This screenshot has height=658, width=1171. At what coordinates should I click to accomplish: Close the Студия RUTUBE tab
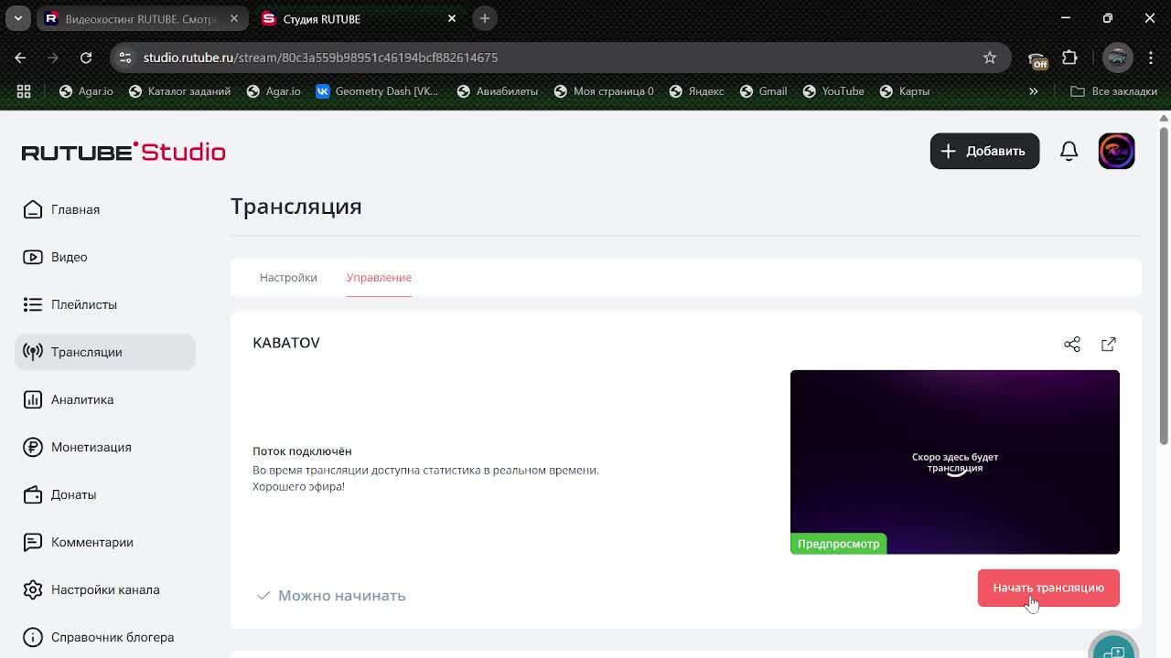point(452,18)
